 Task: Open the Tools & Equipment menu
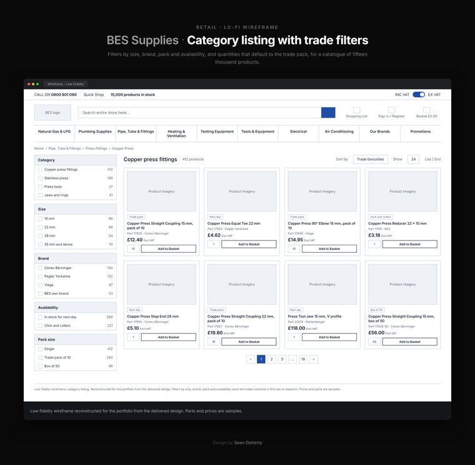pyautogui.click(x=257, y=133)
